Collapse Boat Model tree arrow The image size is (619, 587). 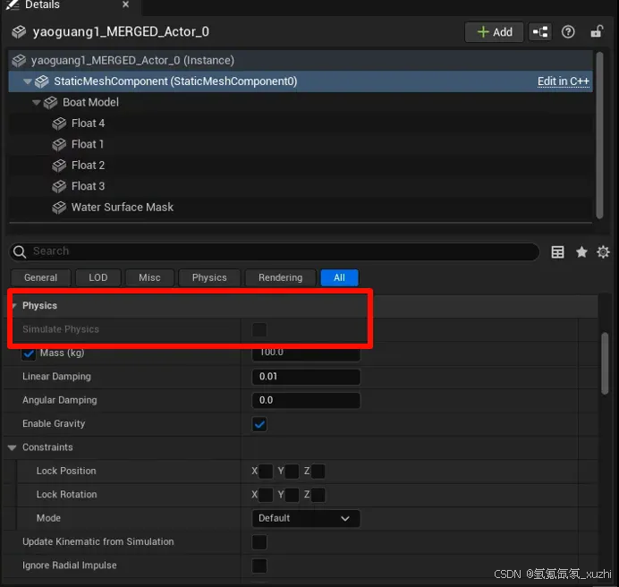(x=37, y=103)
